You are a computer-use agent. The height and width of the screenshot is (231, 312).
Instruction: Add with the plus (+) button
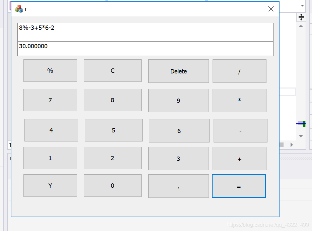[x=239, y=159]
